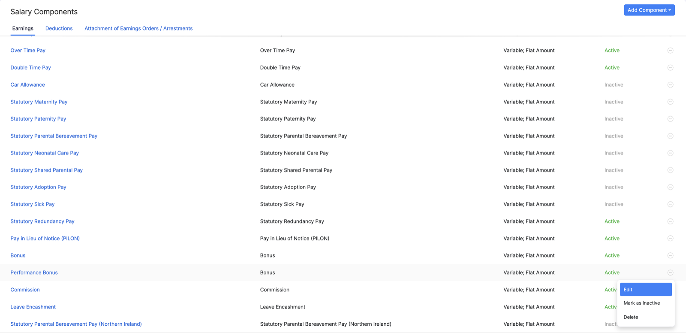Click 'Variable; Flat Amount' in Commission row

pyautogui.click(x=529, y=290)
